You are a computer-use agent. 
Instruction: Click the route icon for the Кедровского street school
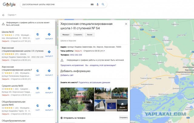click(49, 71)
